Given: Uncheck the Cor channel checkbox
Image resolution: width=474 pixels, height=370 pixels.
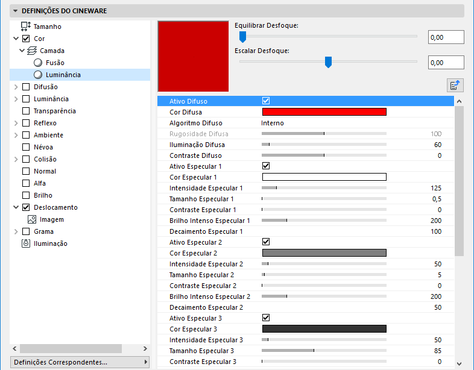Looking at the screenshot, I should [26, 39].
